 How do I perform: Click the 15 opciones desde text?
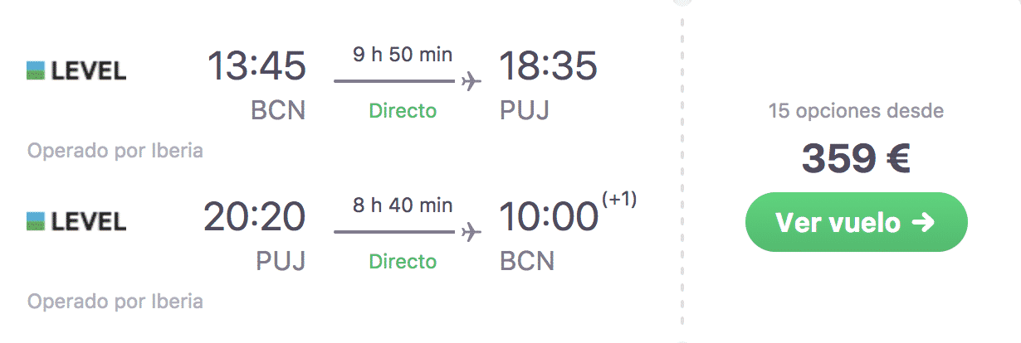coord(856,111)
